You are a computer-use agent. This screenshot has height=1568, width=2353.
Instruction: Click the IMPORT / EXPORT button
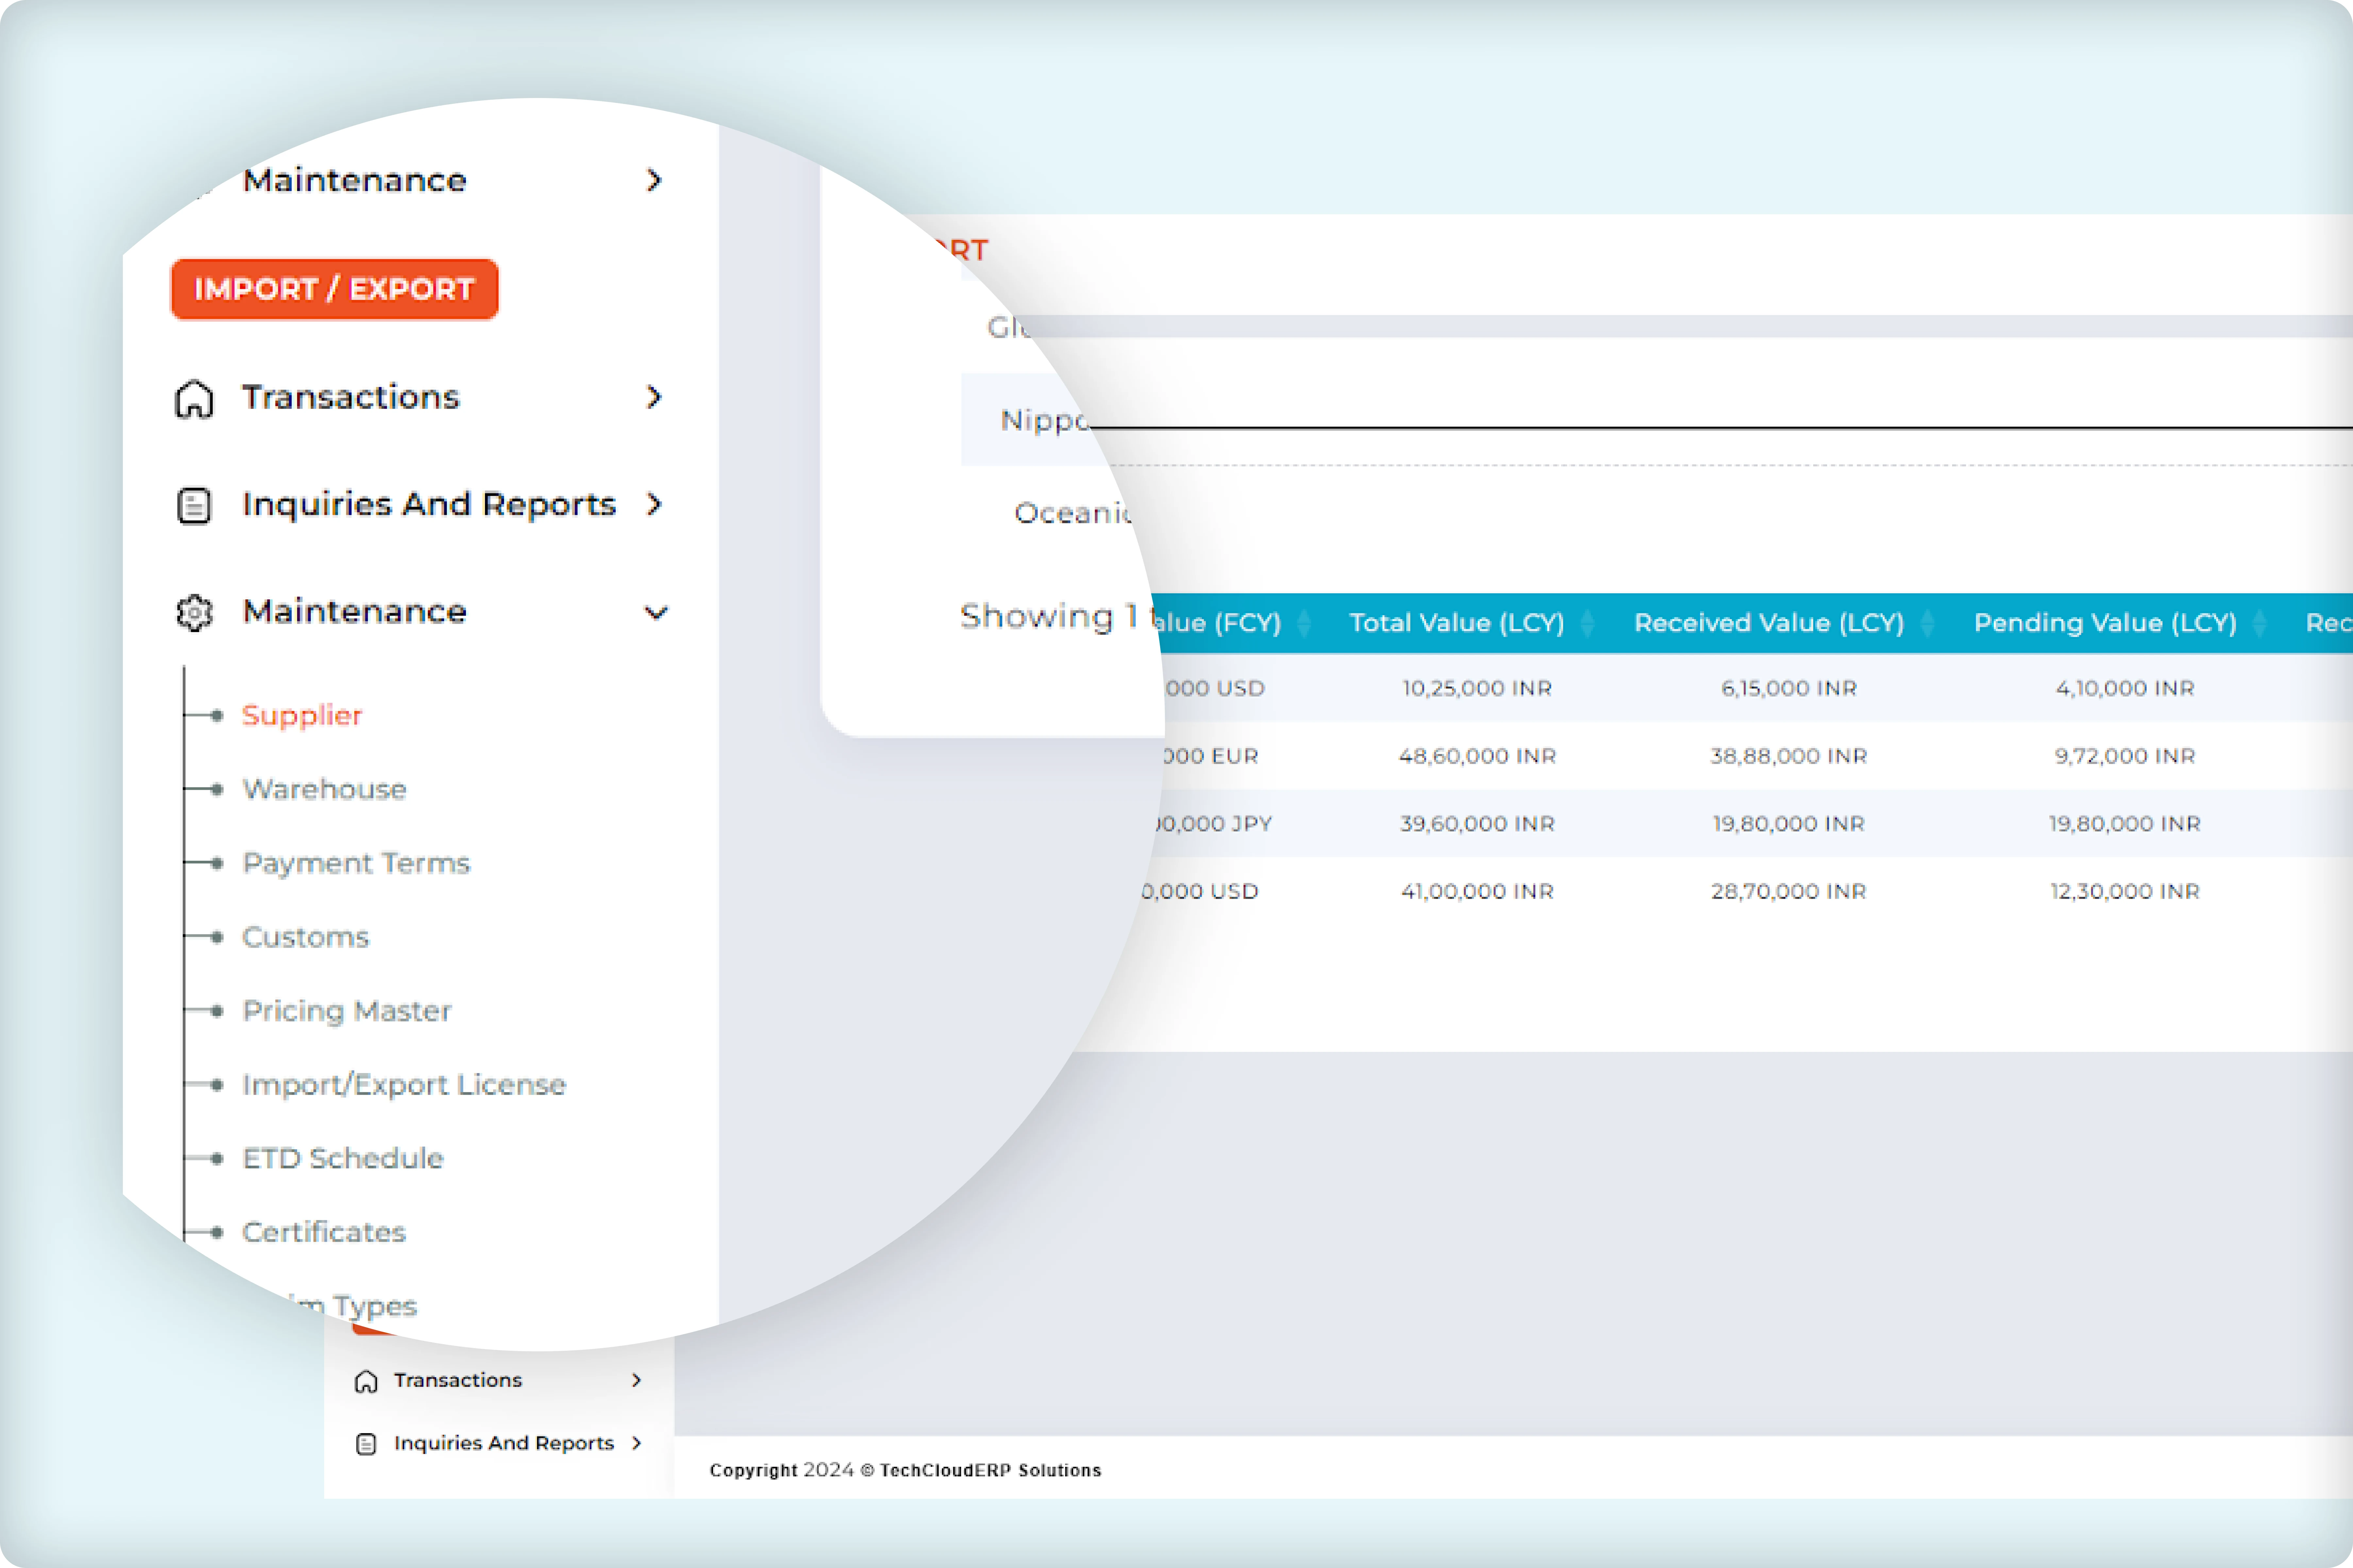(x=334, y=290)
